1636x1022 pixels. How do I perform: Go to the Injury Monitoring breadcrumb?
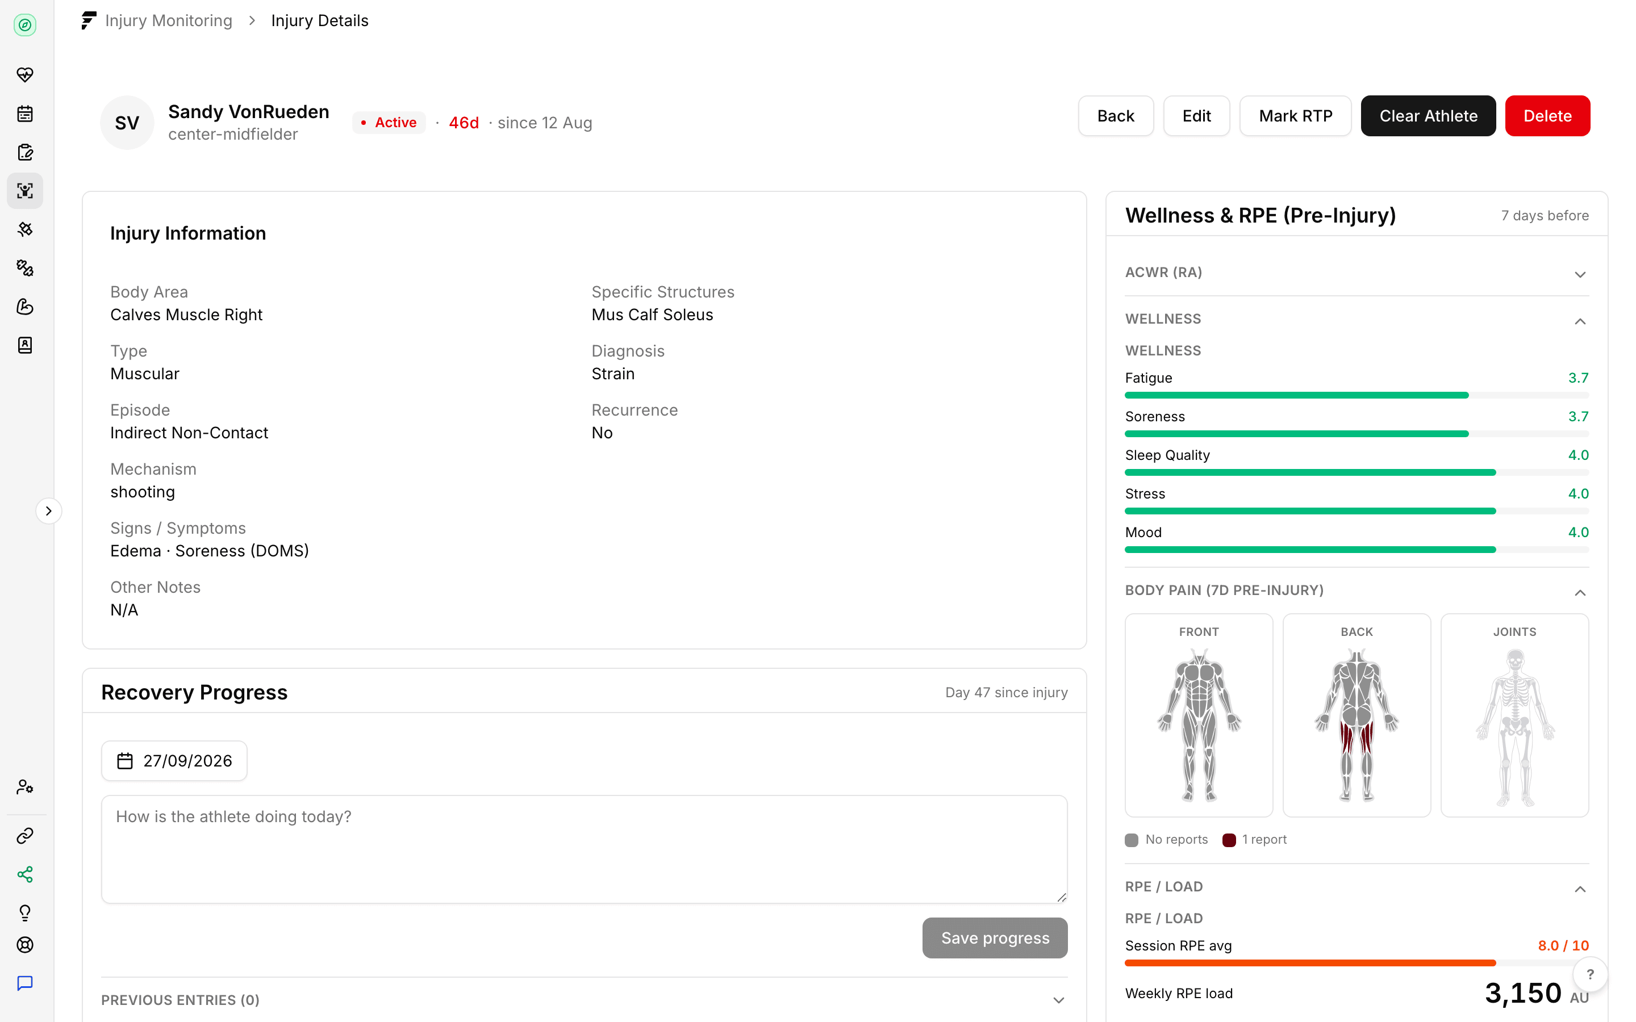click(168, 21)
